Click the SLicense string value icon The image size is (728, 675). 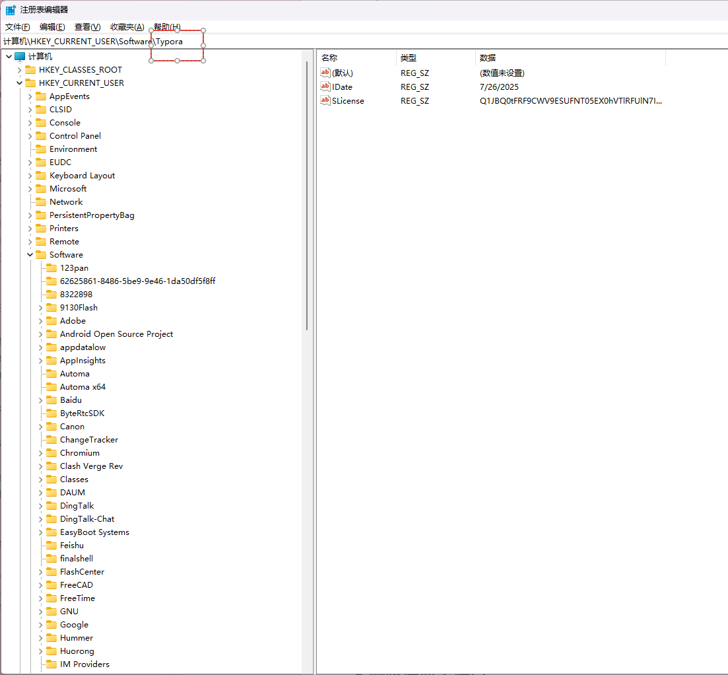click(325, 100)
